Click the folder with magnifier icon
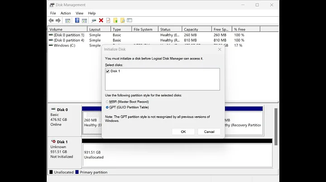 122,20
